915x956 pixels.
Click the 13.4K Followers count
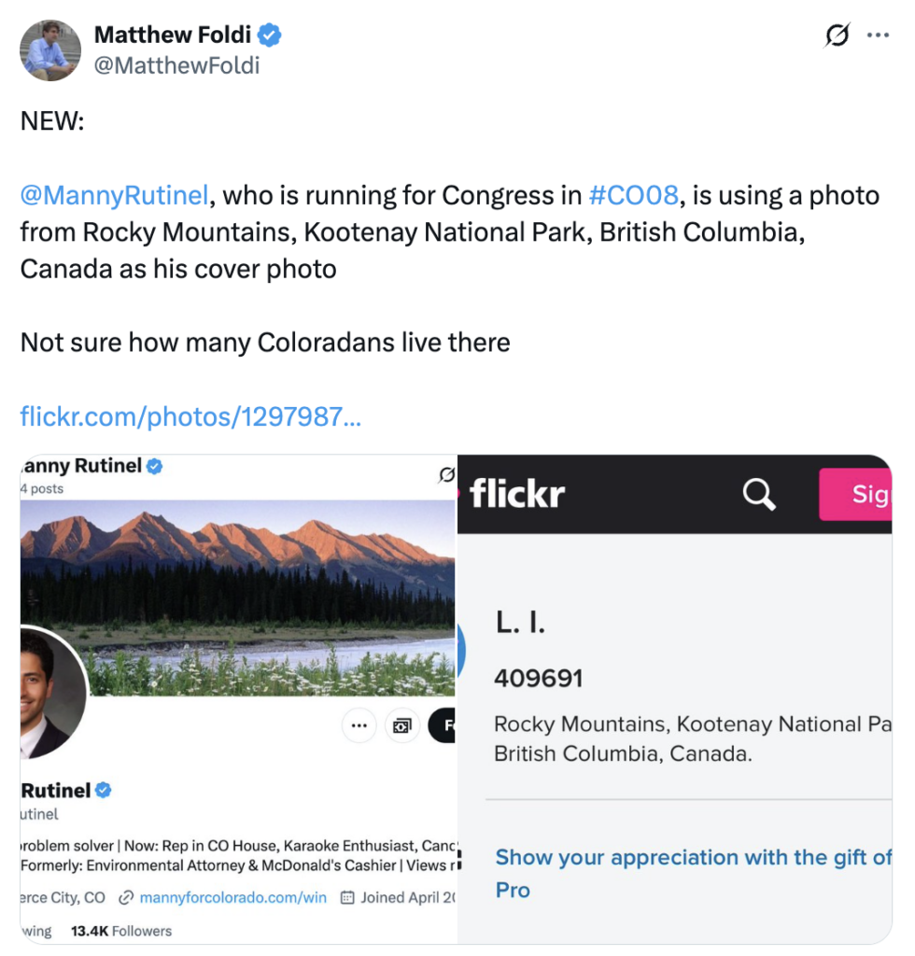tap(121, 930)
